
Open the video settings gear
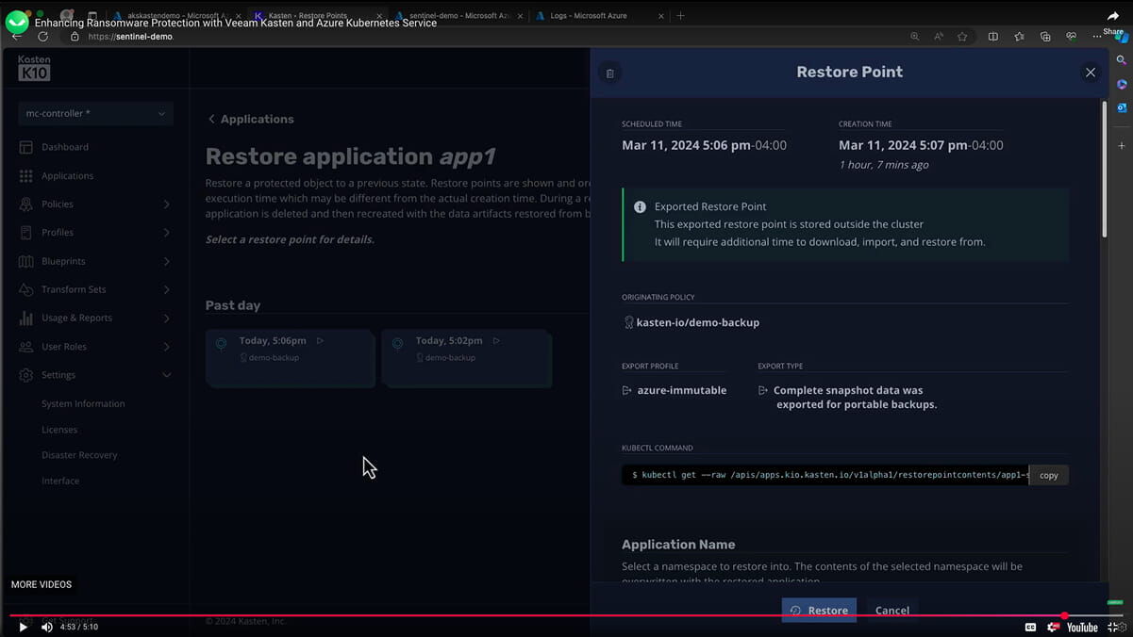point(1053,628)
